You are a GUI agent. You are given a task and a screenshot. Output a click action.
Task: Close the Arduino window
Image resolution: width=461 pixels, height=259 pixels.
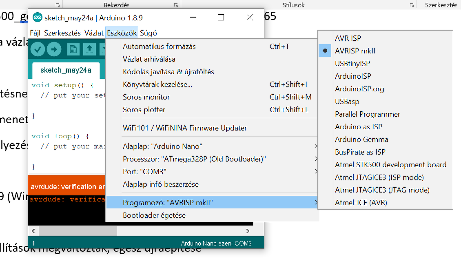[250, 18]
